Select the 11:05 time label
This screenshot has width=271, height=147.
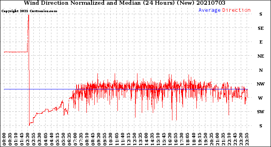(117, 140)
